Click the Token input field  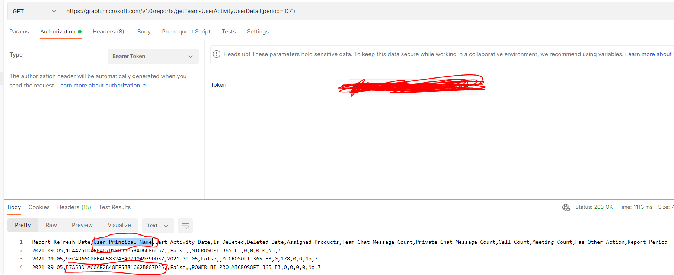tap(413, 86)
